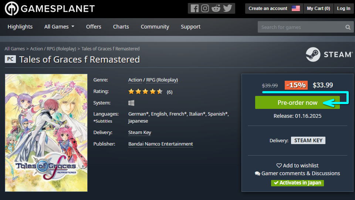Click the Log In button
355x200 pixels.
[344, 9]
